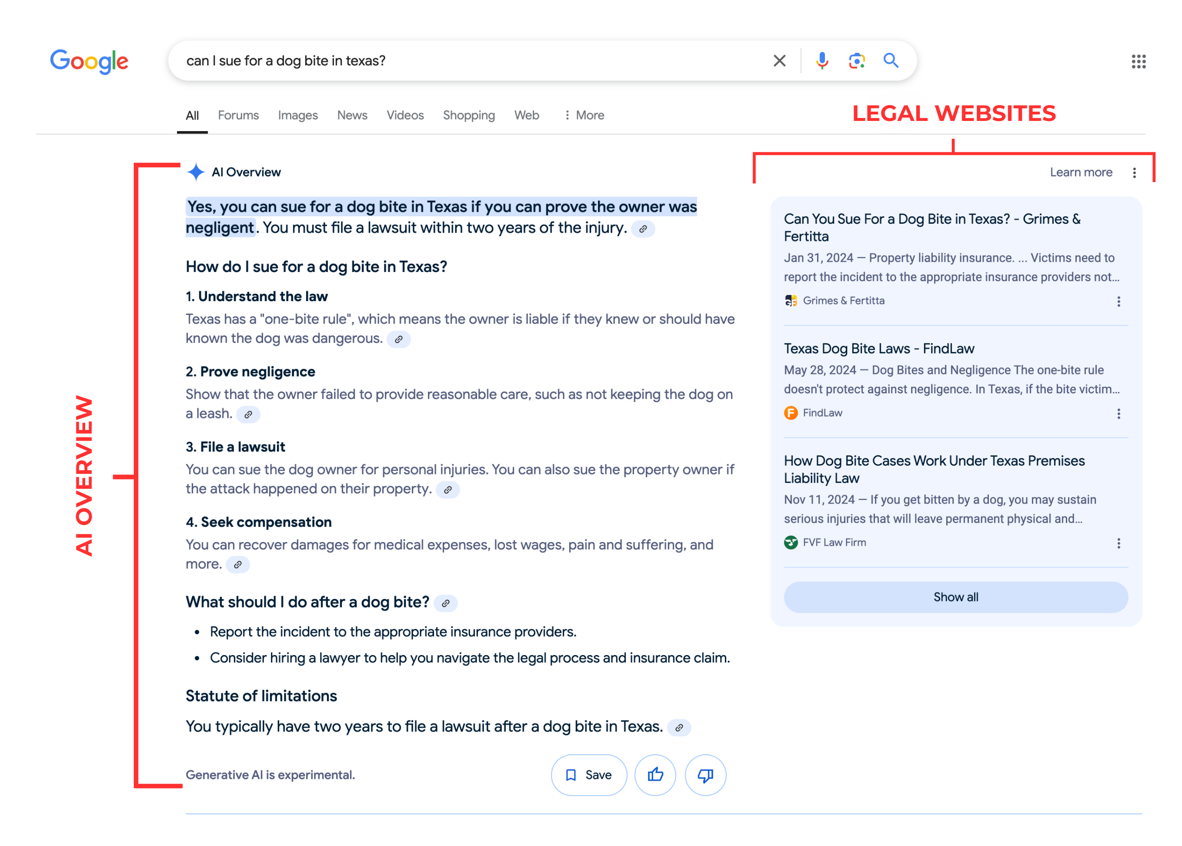Click the 'Grimes & Fertitta' source name

pyautogui.click(x=843, y=301)
